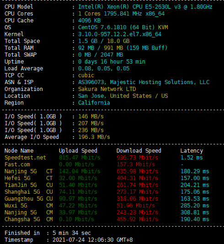Click the upload value '142.04 Mbit/s'

pyautogui.click(x=80, y=171)
